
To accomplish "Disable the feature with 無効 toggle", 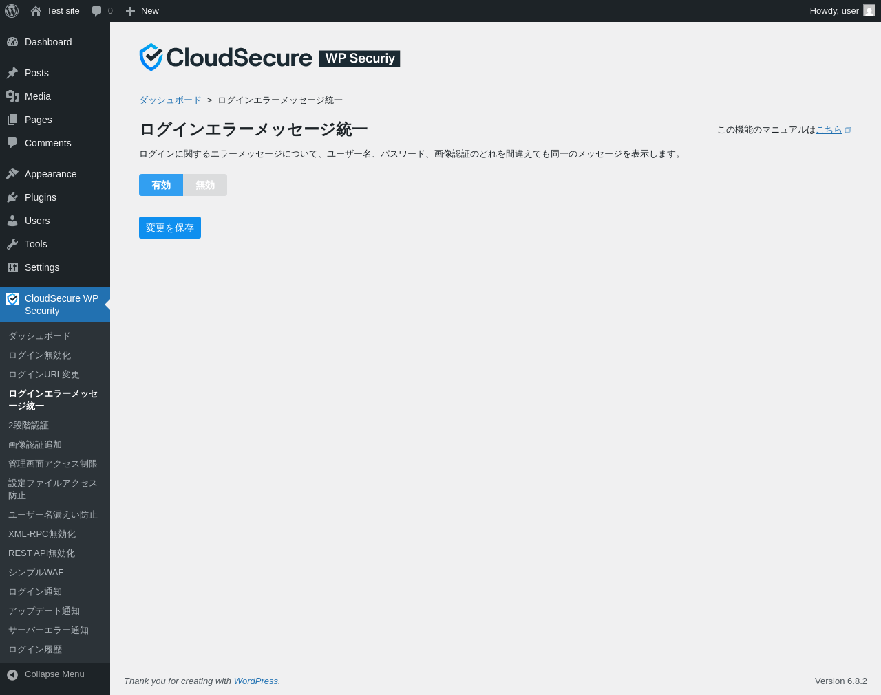I will point(205,185).
